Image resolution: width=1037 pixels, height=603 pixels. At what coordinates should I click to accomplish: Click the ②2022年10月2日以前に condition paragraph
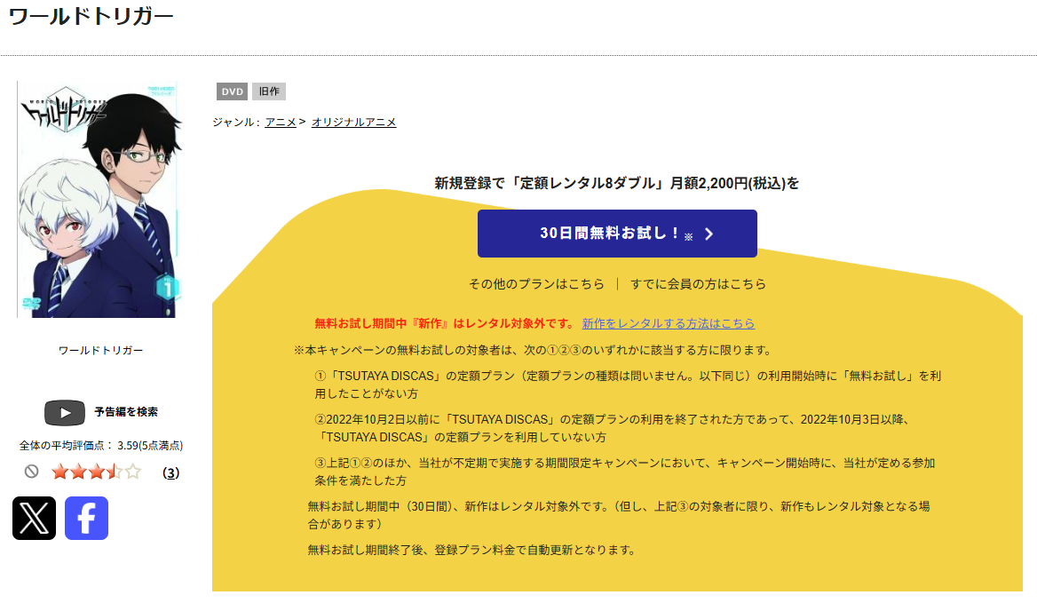(x=613, y=428)
